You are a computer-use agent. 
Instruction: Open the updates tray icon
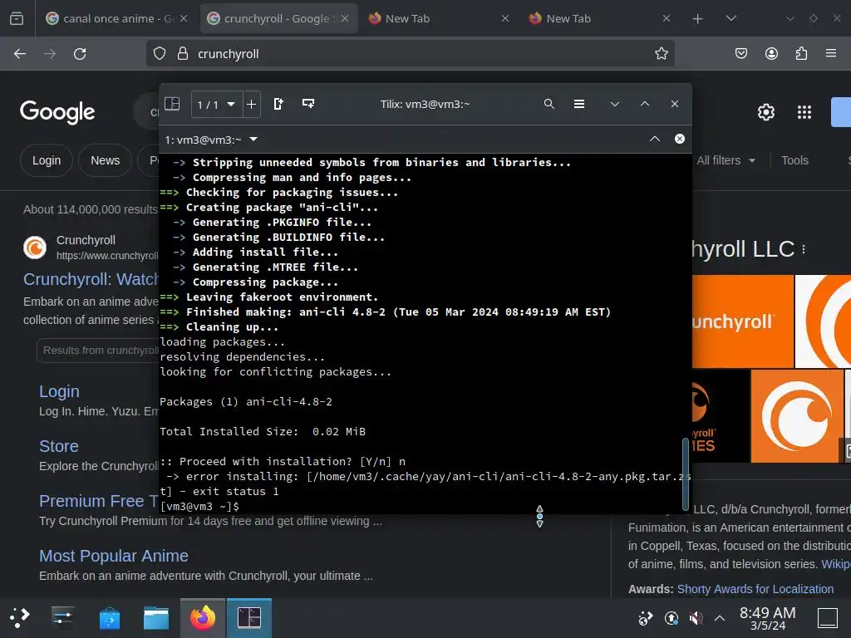[x=671, y=618]
